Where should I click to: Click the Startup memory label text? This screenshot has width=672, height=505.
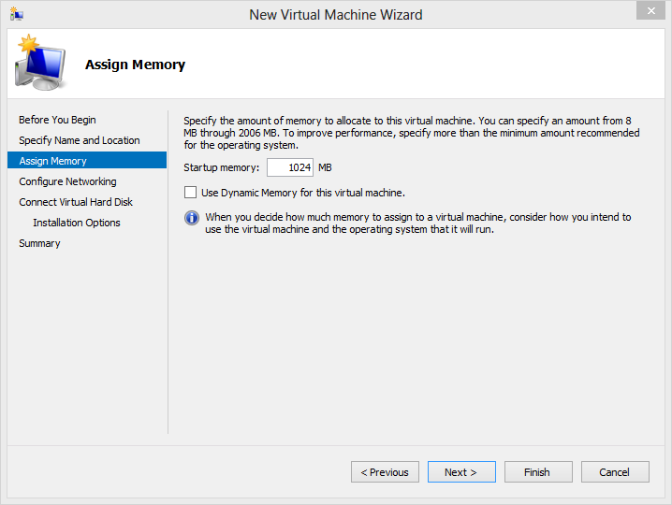click(222, 168)
